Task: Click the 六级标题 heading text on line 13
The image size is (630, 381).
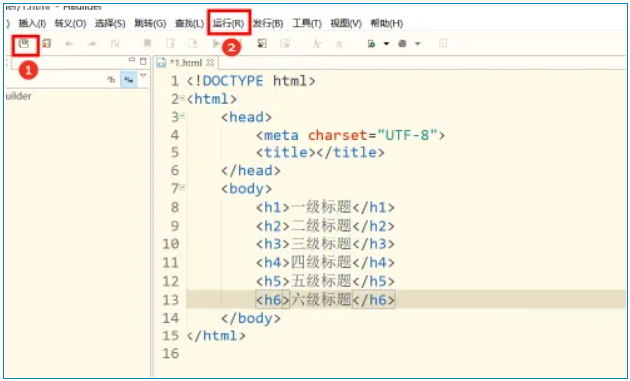Action: click(x=321, y=299)
